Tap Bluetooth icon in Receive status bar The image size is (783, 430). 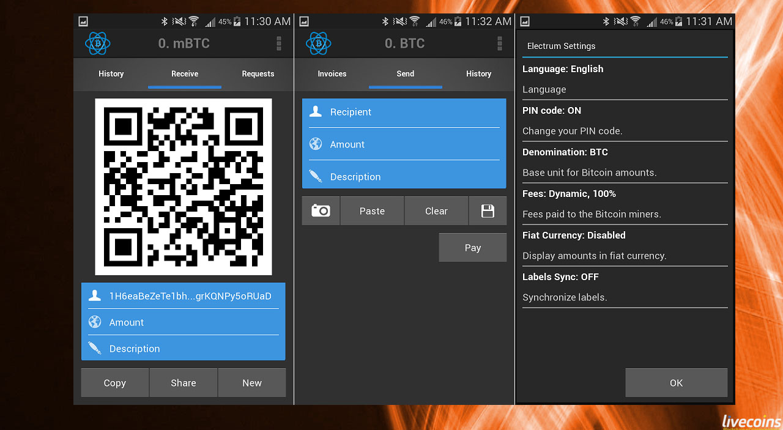[x=165, y=21]
